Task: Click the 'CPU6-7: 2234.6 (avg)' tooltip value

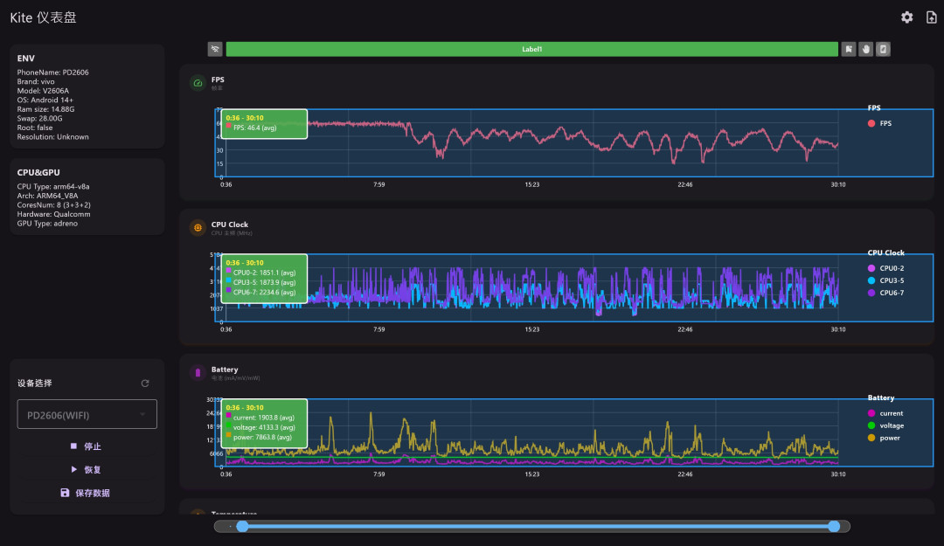Action: [x=264, y=293]
